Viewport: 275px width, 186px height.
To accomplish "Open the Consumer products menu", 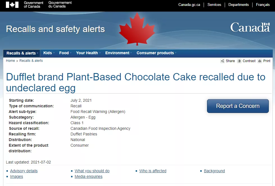I will pos(156,53).
